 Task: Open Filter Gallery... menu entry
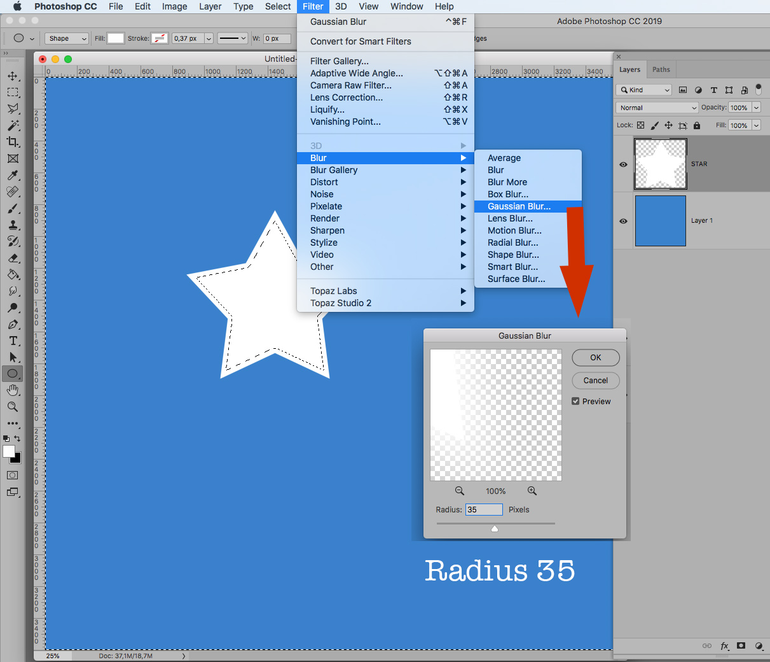click(386, 61)
